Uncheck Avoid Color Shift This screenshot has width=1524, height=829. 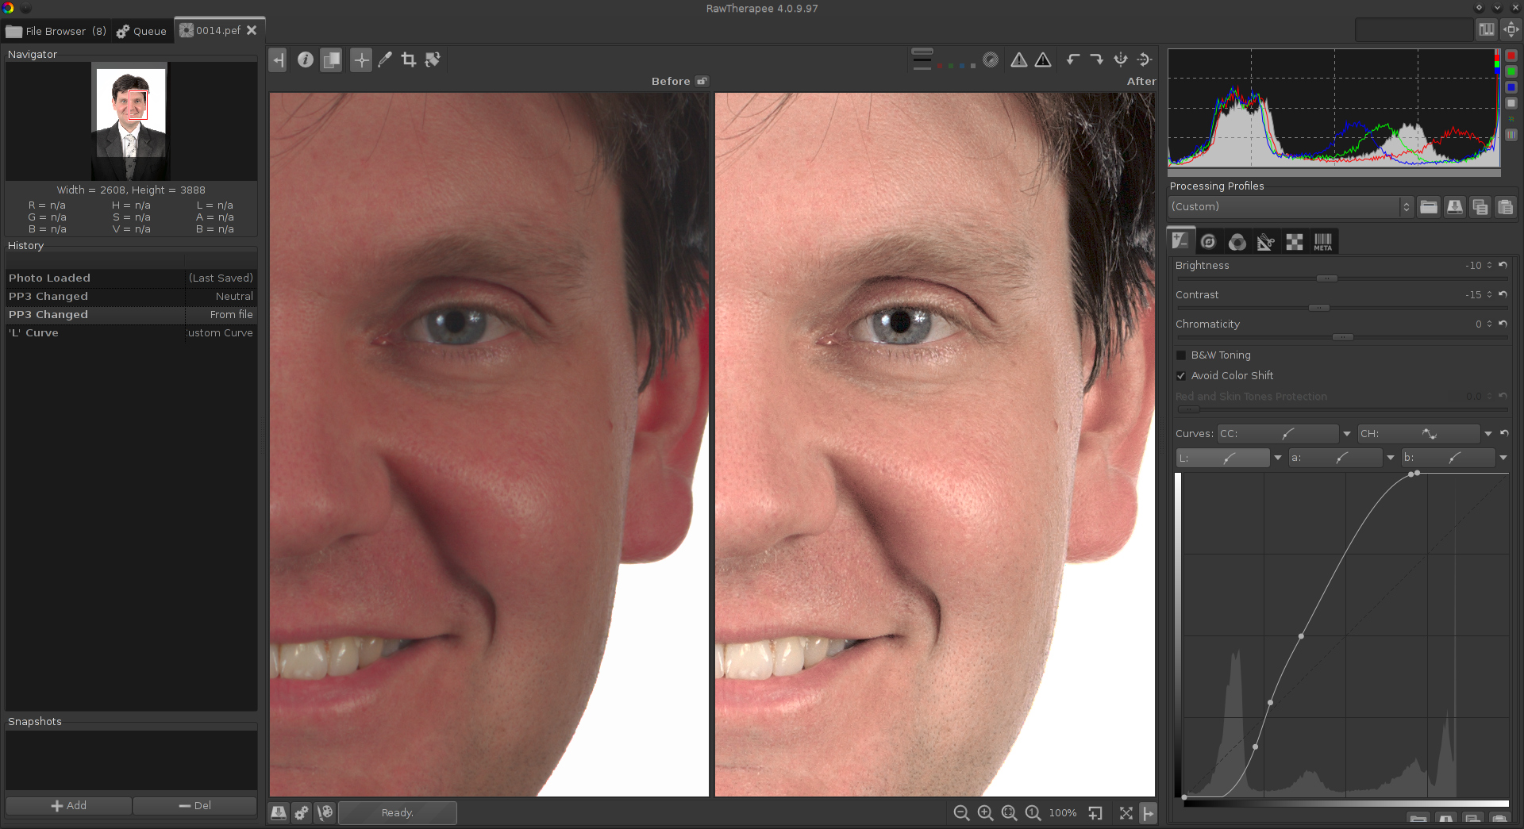click(x=1181, y=376)
